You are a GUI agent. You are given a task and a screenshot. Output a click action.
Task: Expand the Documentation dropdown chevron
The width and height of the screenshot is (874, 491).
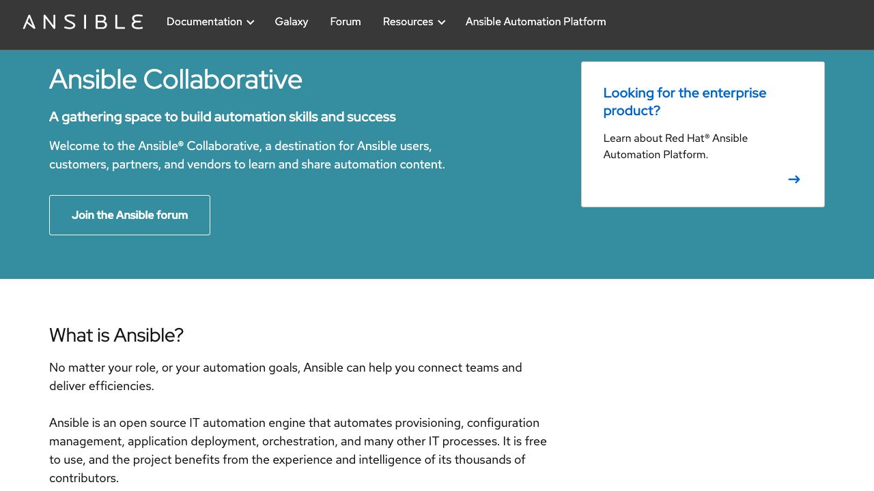tap(251, 23)
